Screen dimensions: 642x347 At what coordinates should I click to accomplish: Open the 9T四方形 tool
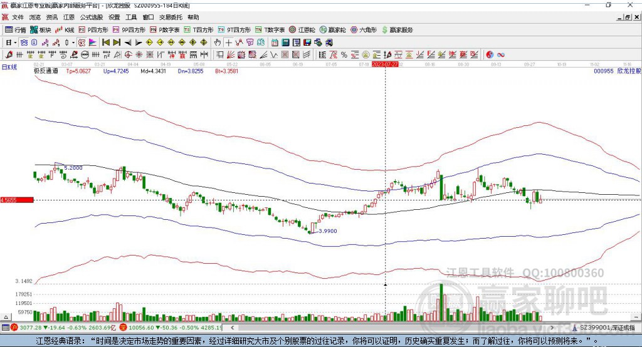(x=234, y=30)
